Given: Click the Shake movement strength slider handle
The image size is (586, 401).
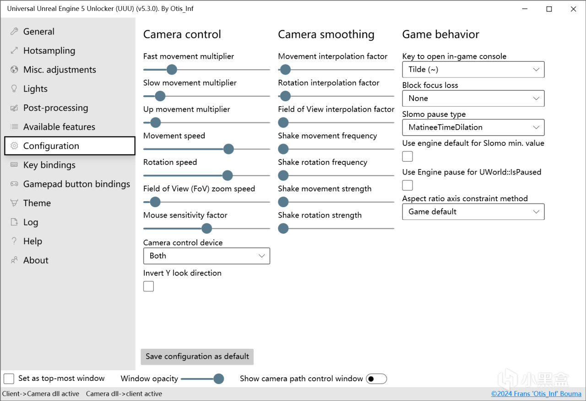Looking at the screenshot, I should tap(283, 202).
